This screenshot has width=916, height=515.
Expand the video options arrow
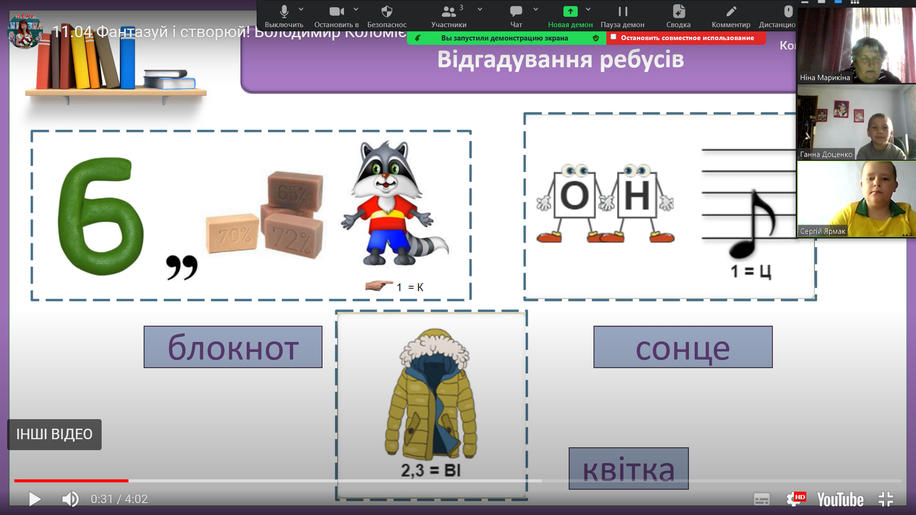(x=356, y=10)
